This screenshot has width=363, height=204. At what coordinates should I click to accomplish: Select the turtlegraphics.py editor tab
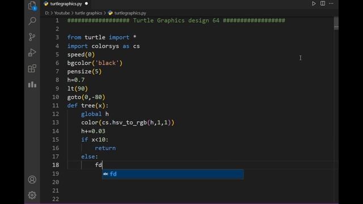click(x=66, y=4)
